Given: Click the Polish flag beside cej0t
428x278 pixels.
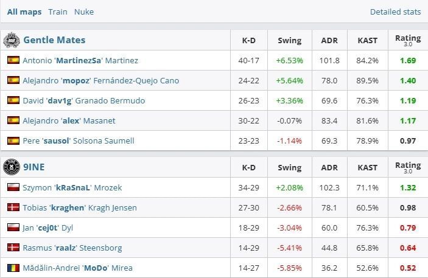Looking at the screenshot, I should pyautogui.click(x=13, y=228).
